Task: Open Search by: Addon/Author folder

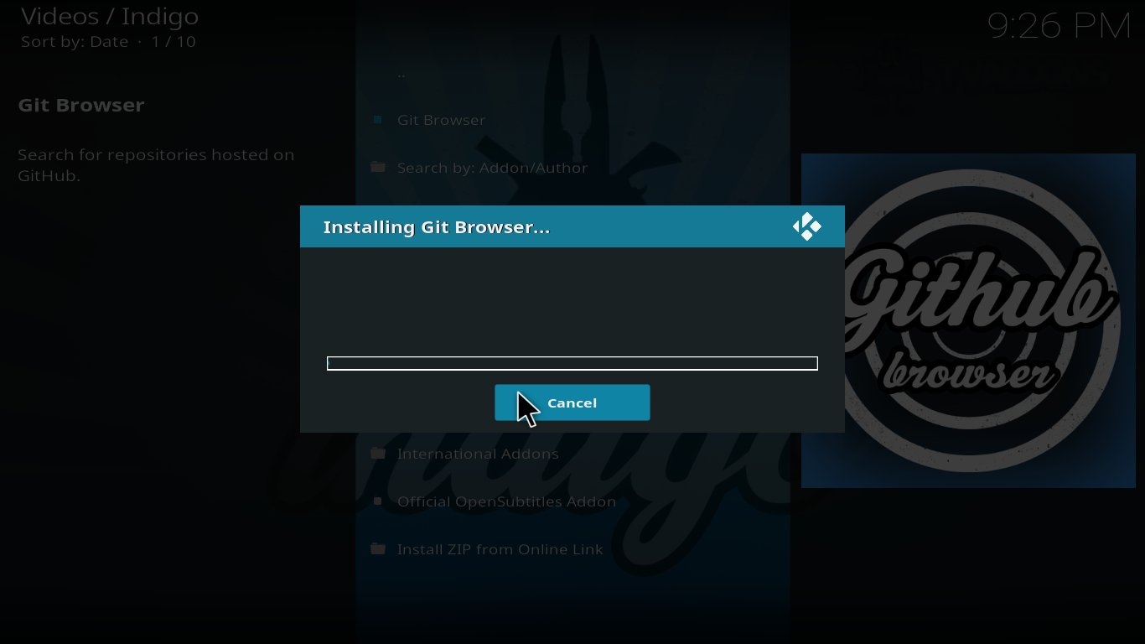Action: (572, 168)
